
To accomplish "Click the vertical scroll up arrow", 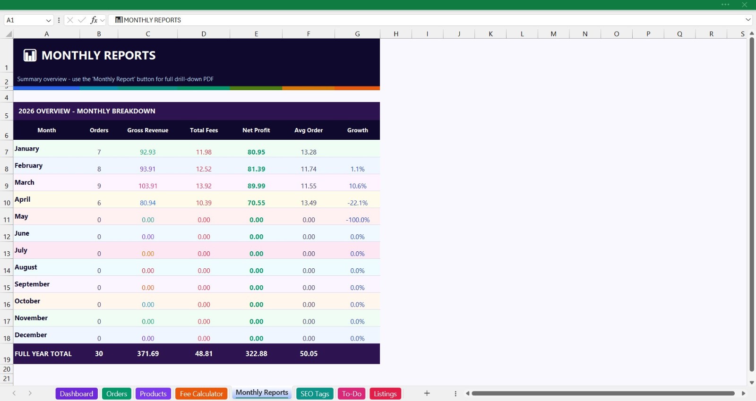I will (x=752, y=34).
